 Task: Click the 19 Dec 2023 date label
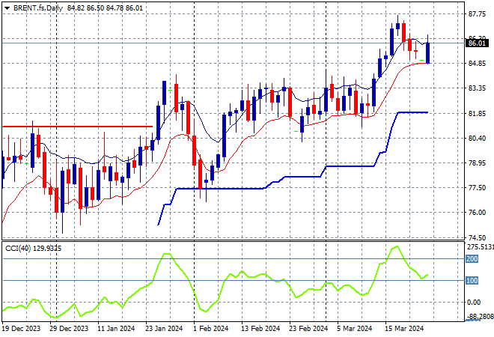click(21, 329)
